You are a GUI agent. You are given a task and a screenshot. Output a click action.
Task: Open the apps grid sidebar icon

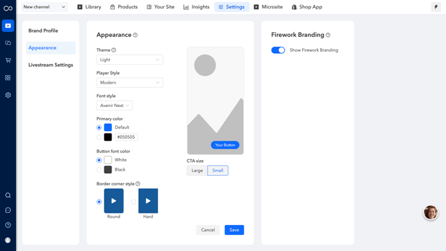coord(8,78)
